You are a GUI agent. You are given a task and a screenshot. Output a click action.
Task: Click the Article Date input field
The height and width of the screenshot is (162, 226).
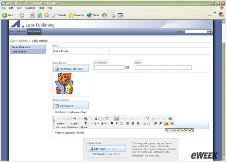109,67
